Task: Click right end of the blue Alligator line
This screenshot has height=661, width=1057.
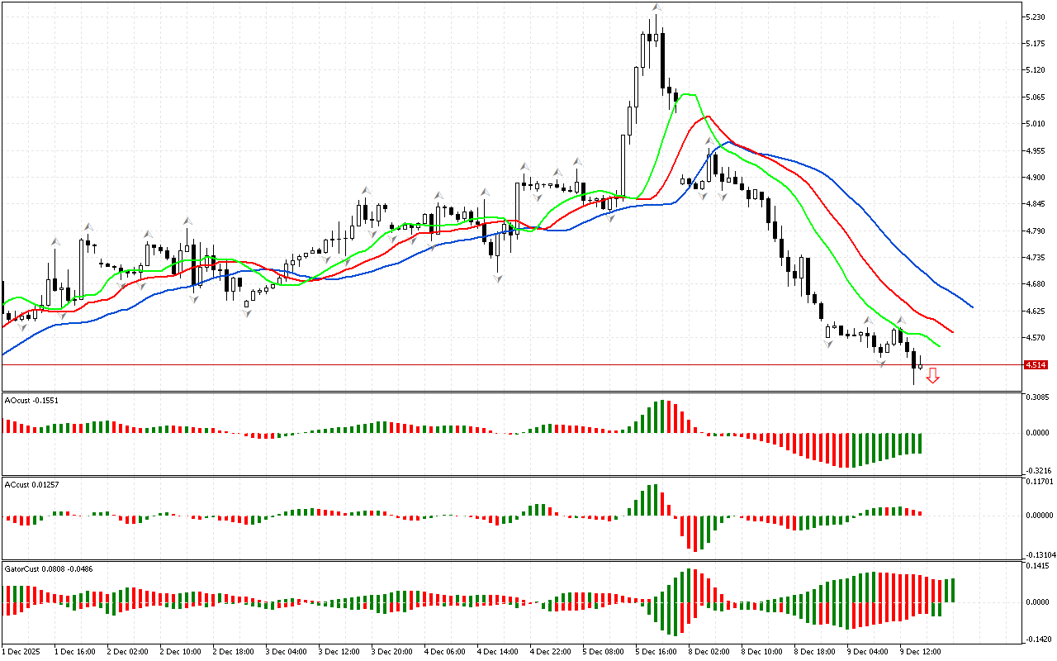Action: pos(972,307)
